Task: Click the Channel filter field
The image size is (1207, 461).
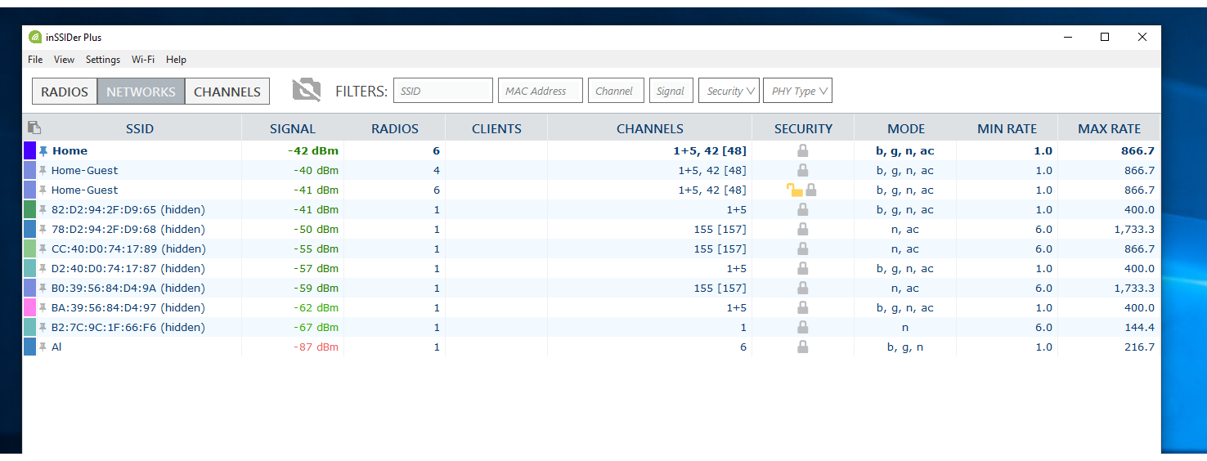Action: [616, 91]
